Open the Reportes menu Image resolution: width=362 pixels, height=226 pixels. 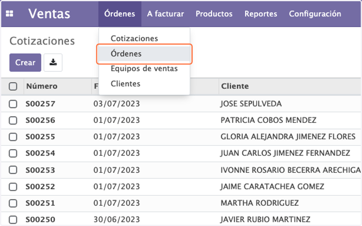[261, 14]
